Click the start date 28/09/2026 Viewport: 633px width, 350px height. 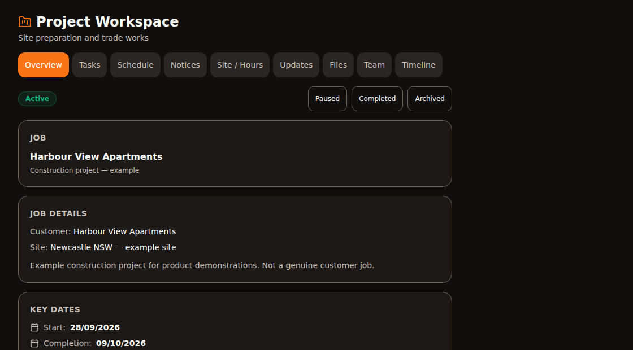[95, 327]
